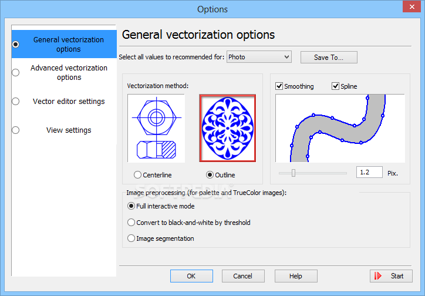The image size is (425, 296).
Task: Click the 1.2 Pix. value field
Action: pyautogui.click(x=369, y=173)
